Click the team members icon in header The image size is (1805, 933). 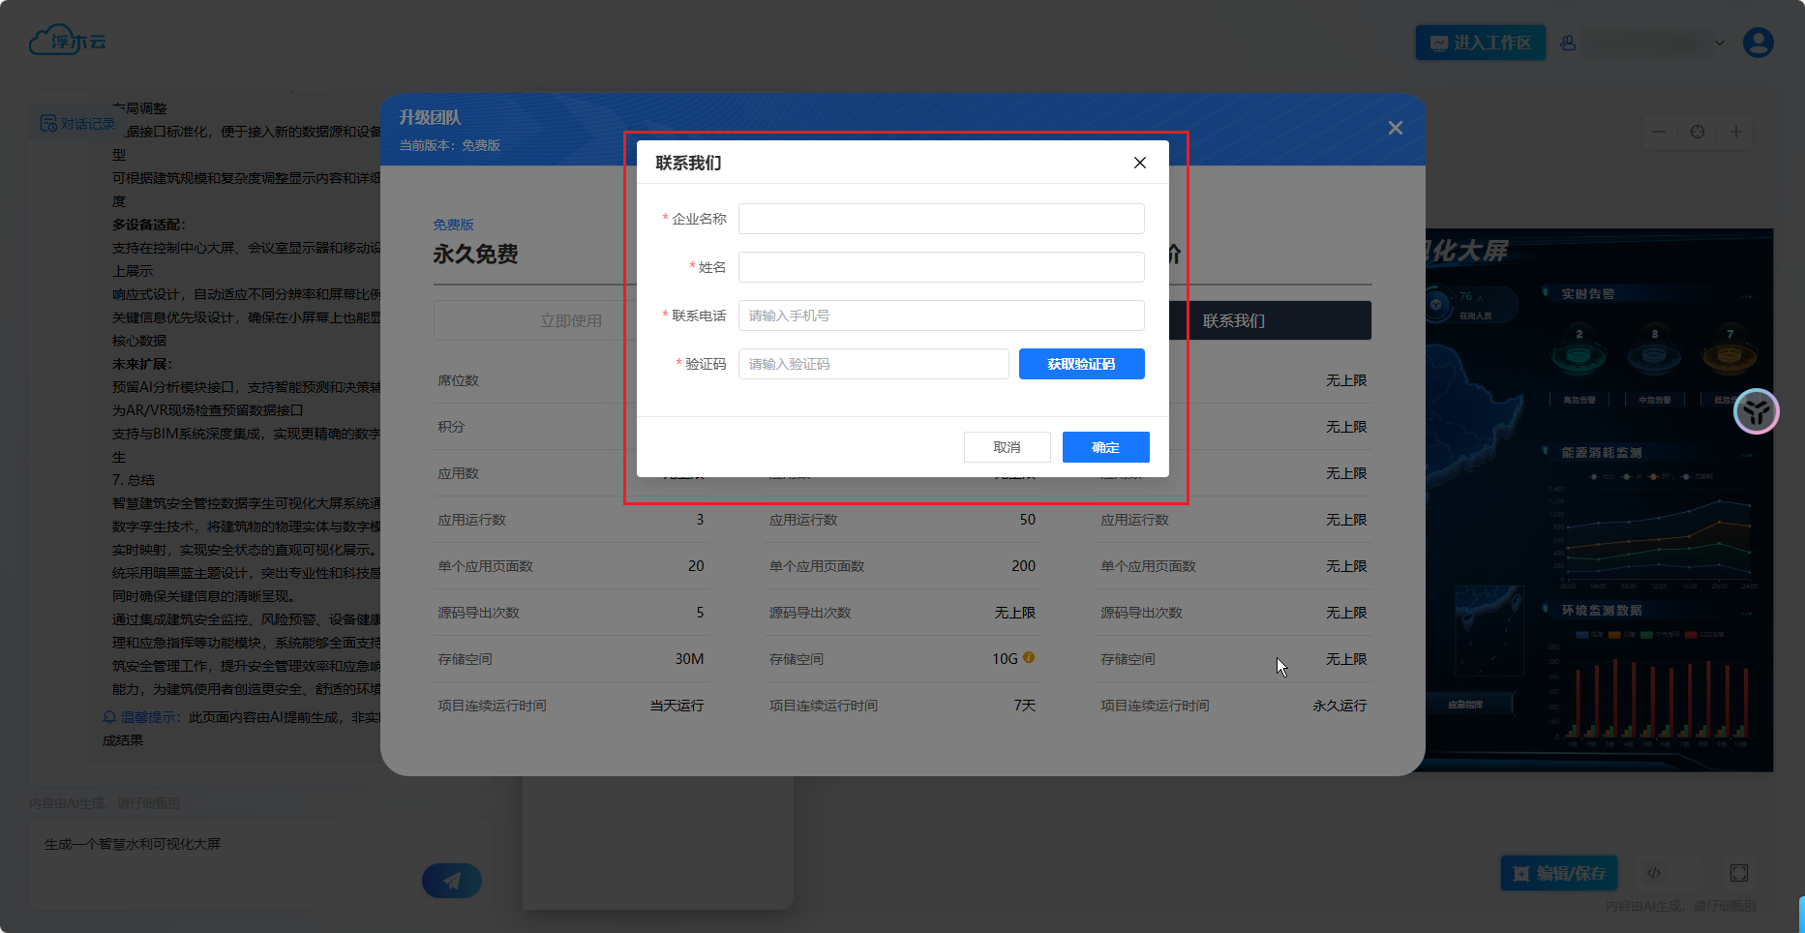1568,43
